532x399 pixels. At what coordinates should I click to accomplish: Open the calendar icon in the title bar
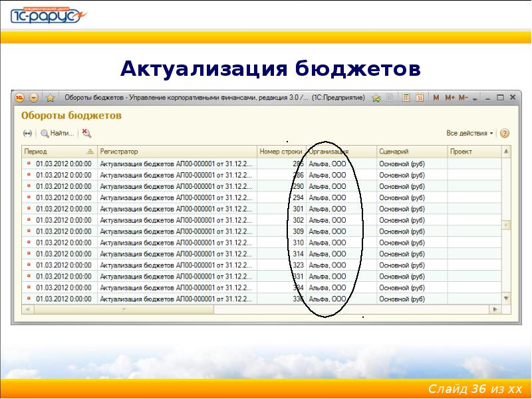[x=418, y=98]
